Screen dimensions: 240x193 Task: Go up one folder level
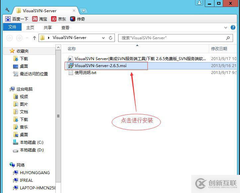[x=35, y=38]
